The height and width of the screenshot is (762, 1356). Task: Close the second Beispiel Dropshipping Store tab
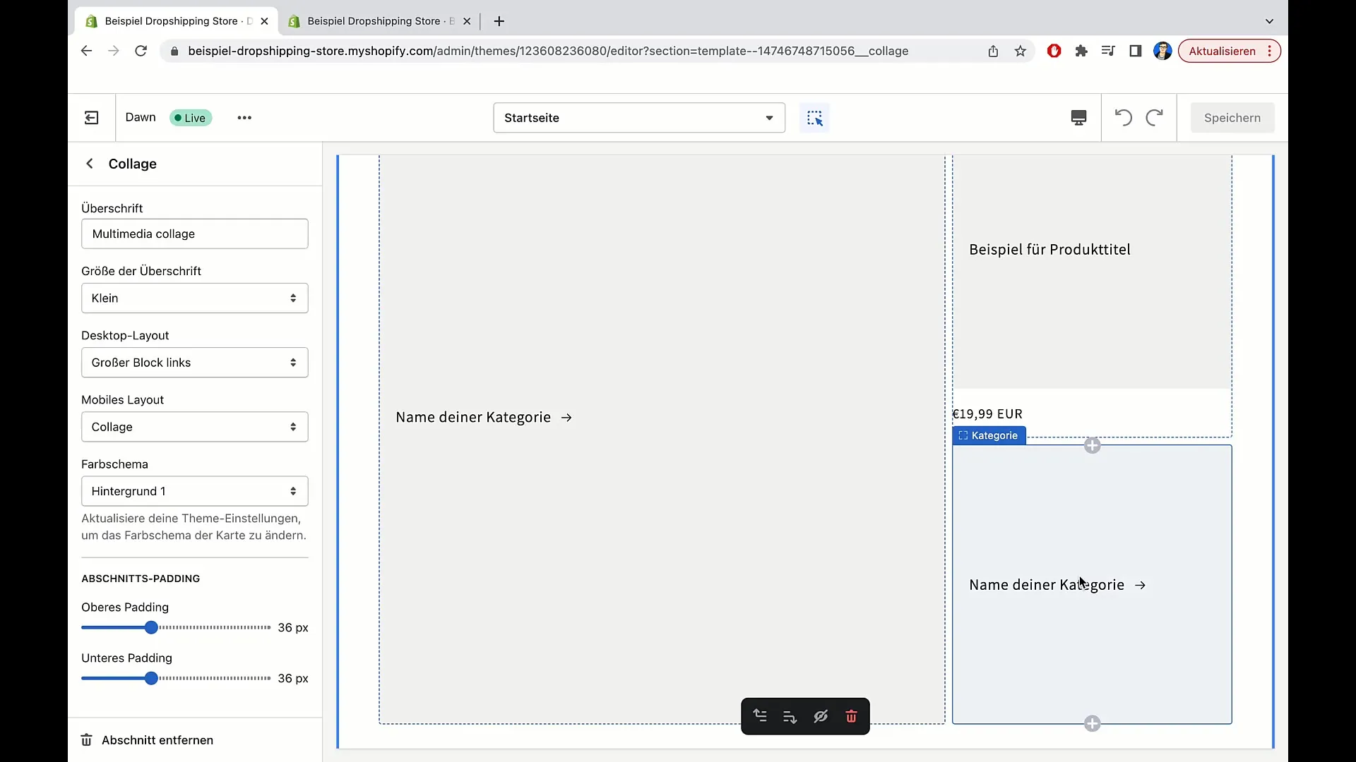pos(467,21)
